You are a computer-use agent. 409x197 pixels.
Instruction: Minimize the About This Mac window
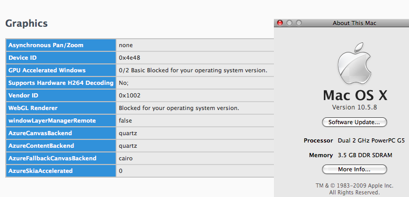coord(289,23)
